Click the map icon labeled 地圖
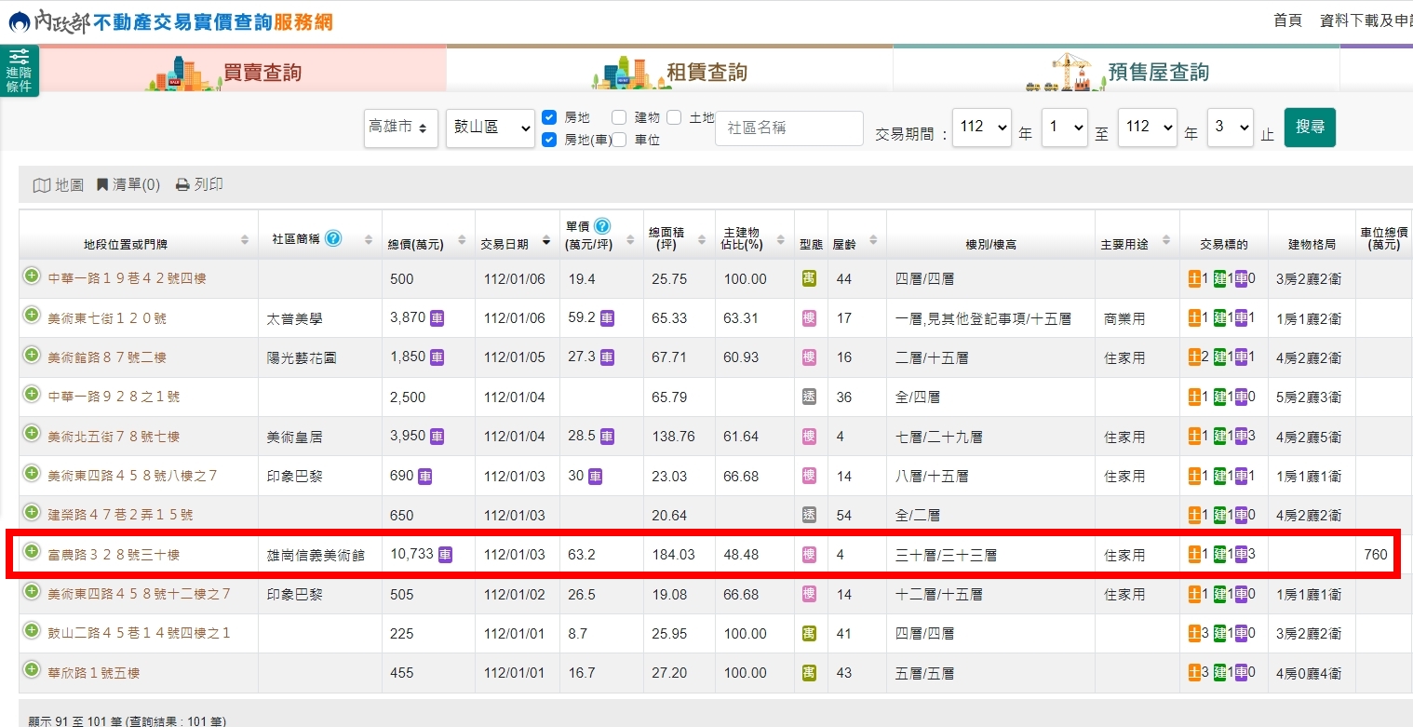This screenshot has height=727, width=1413. tap(58, 185)
